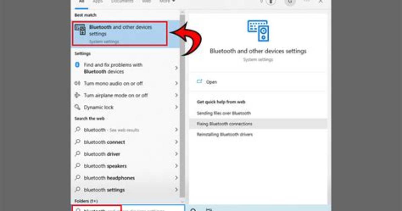Click Bluetooth icon beside Find and fix problems

[77, 65]
